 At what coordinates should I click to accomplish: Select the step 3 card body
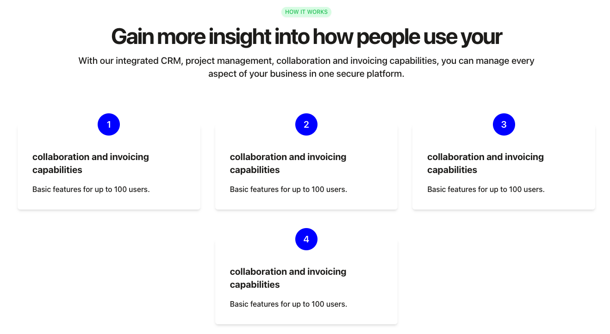(504, 167)
